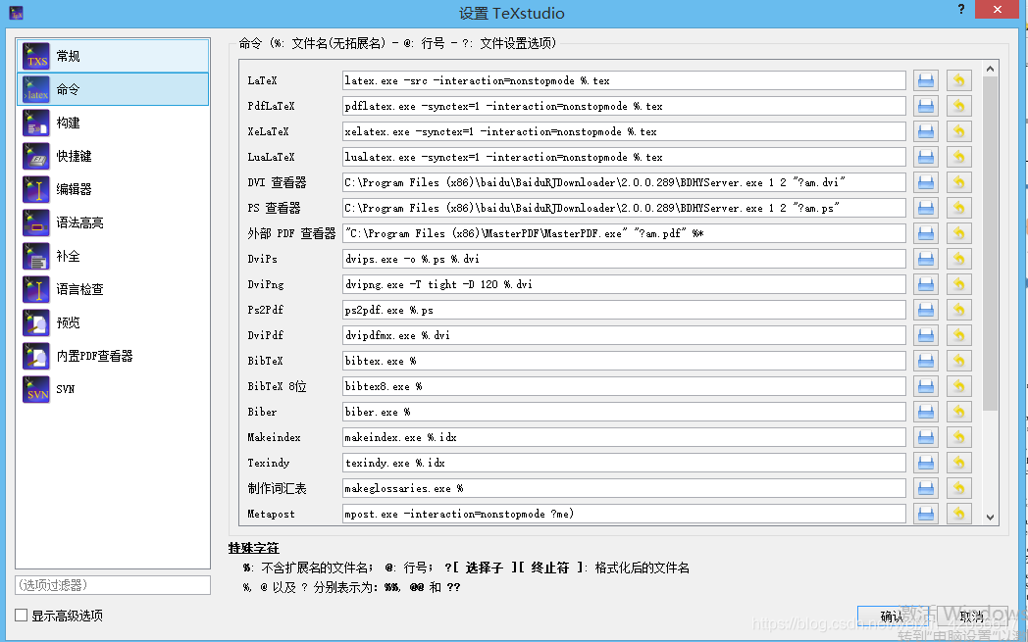Open the 语法高亮 settings page
Viewport: 1028px width, 642px height.
coord(113,222)
